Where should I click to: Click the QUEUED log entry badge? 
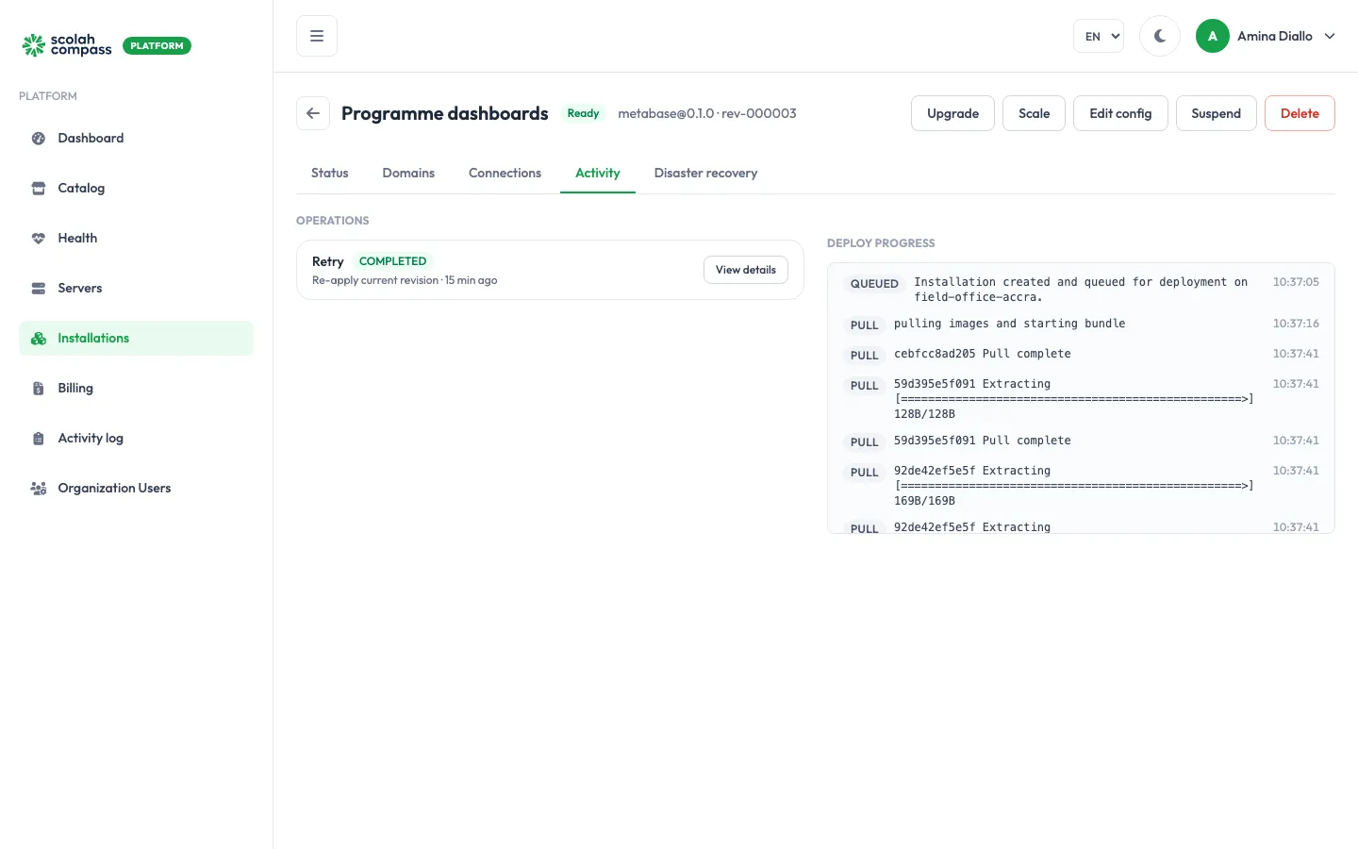coord(874,284)
